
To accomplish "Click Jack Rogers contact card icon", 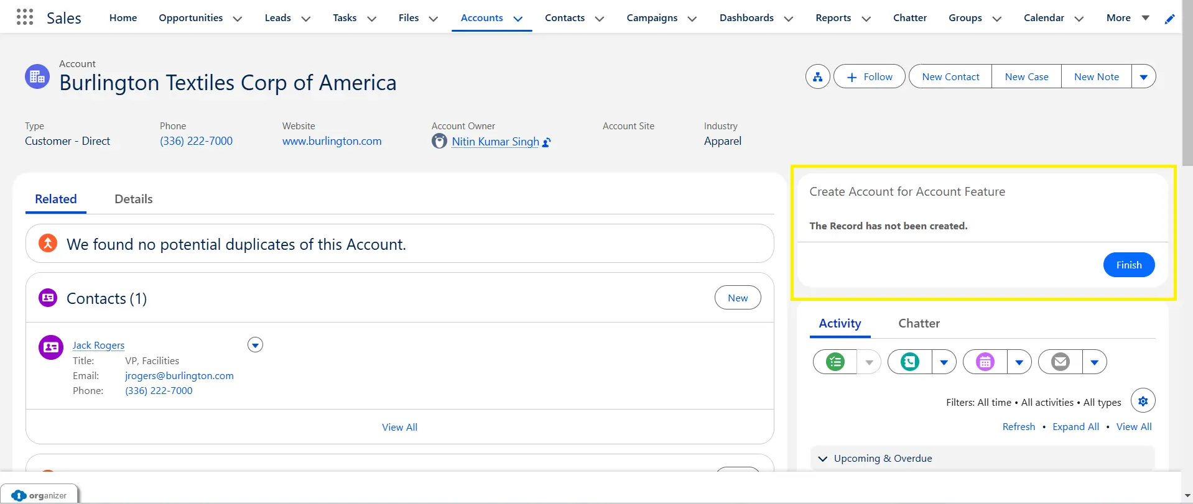I will (51, 347).
